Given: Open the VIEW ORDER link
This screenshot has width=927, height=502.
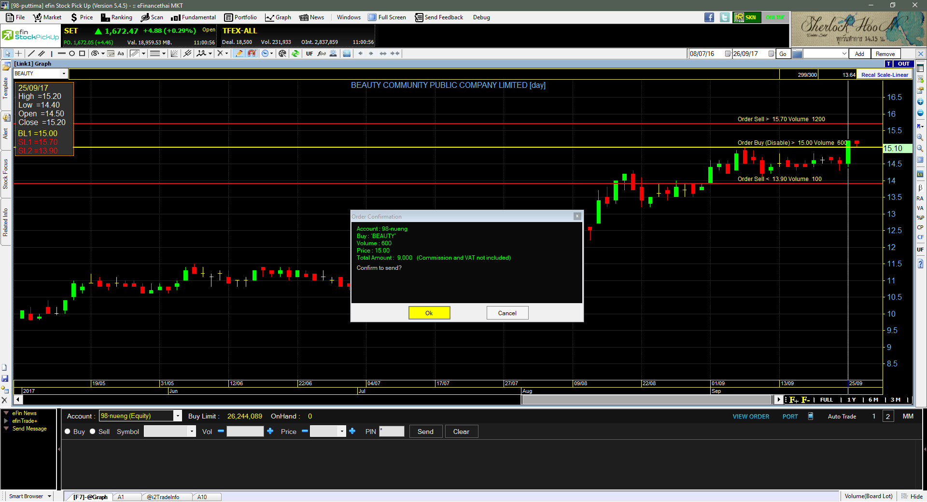Looking at the screenshot, I should coord(751,416).
